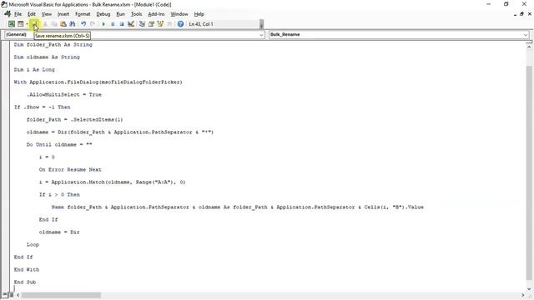Click the Paste toolbar icon

click(63, 24)
